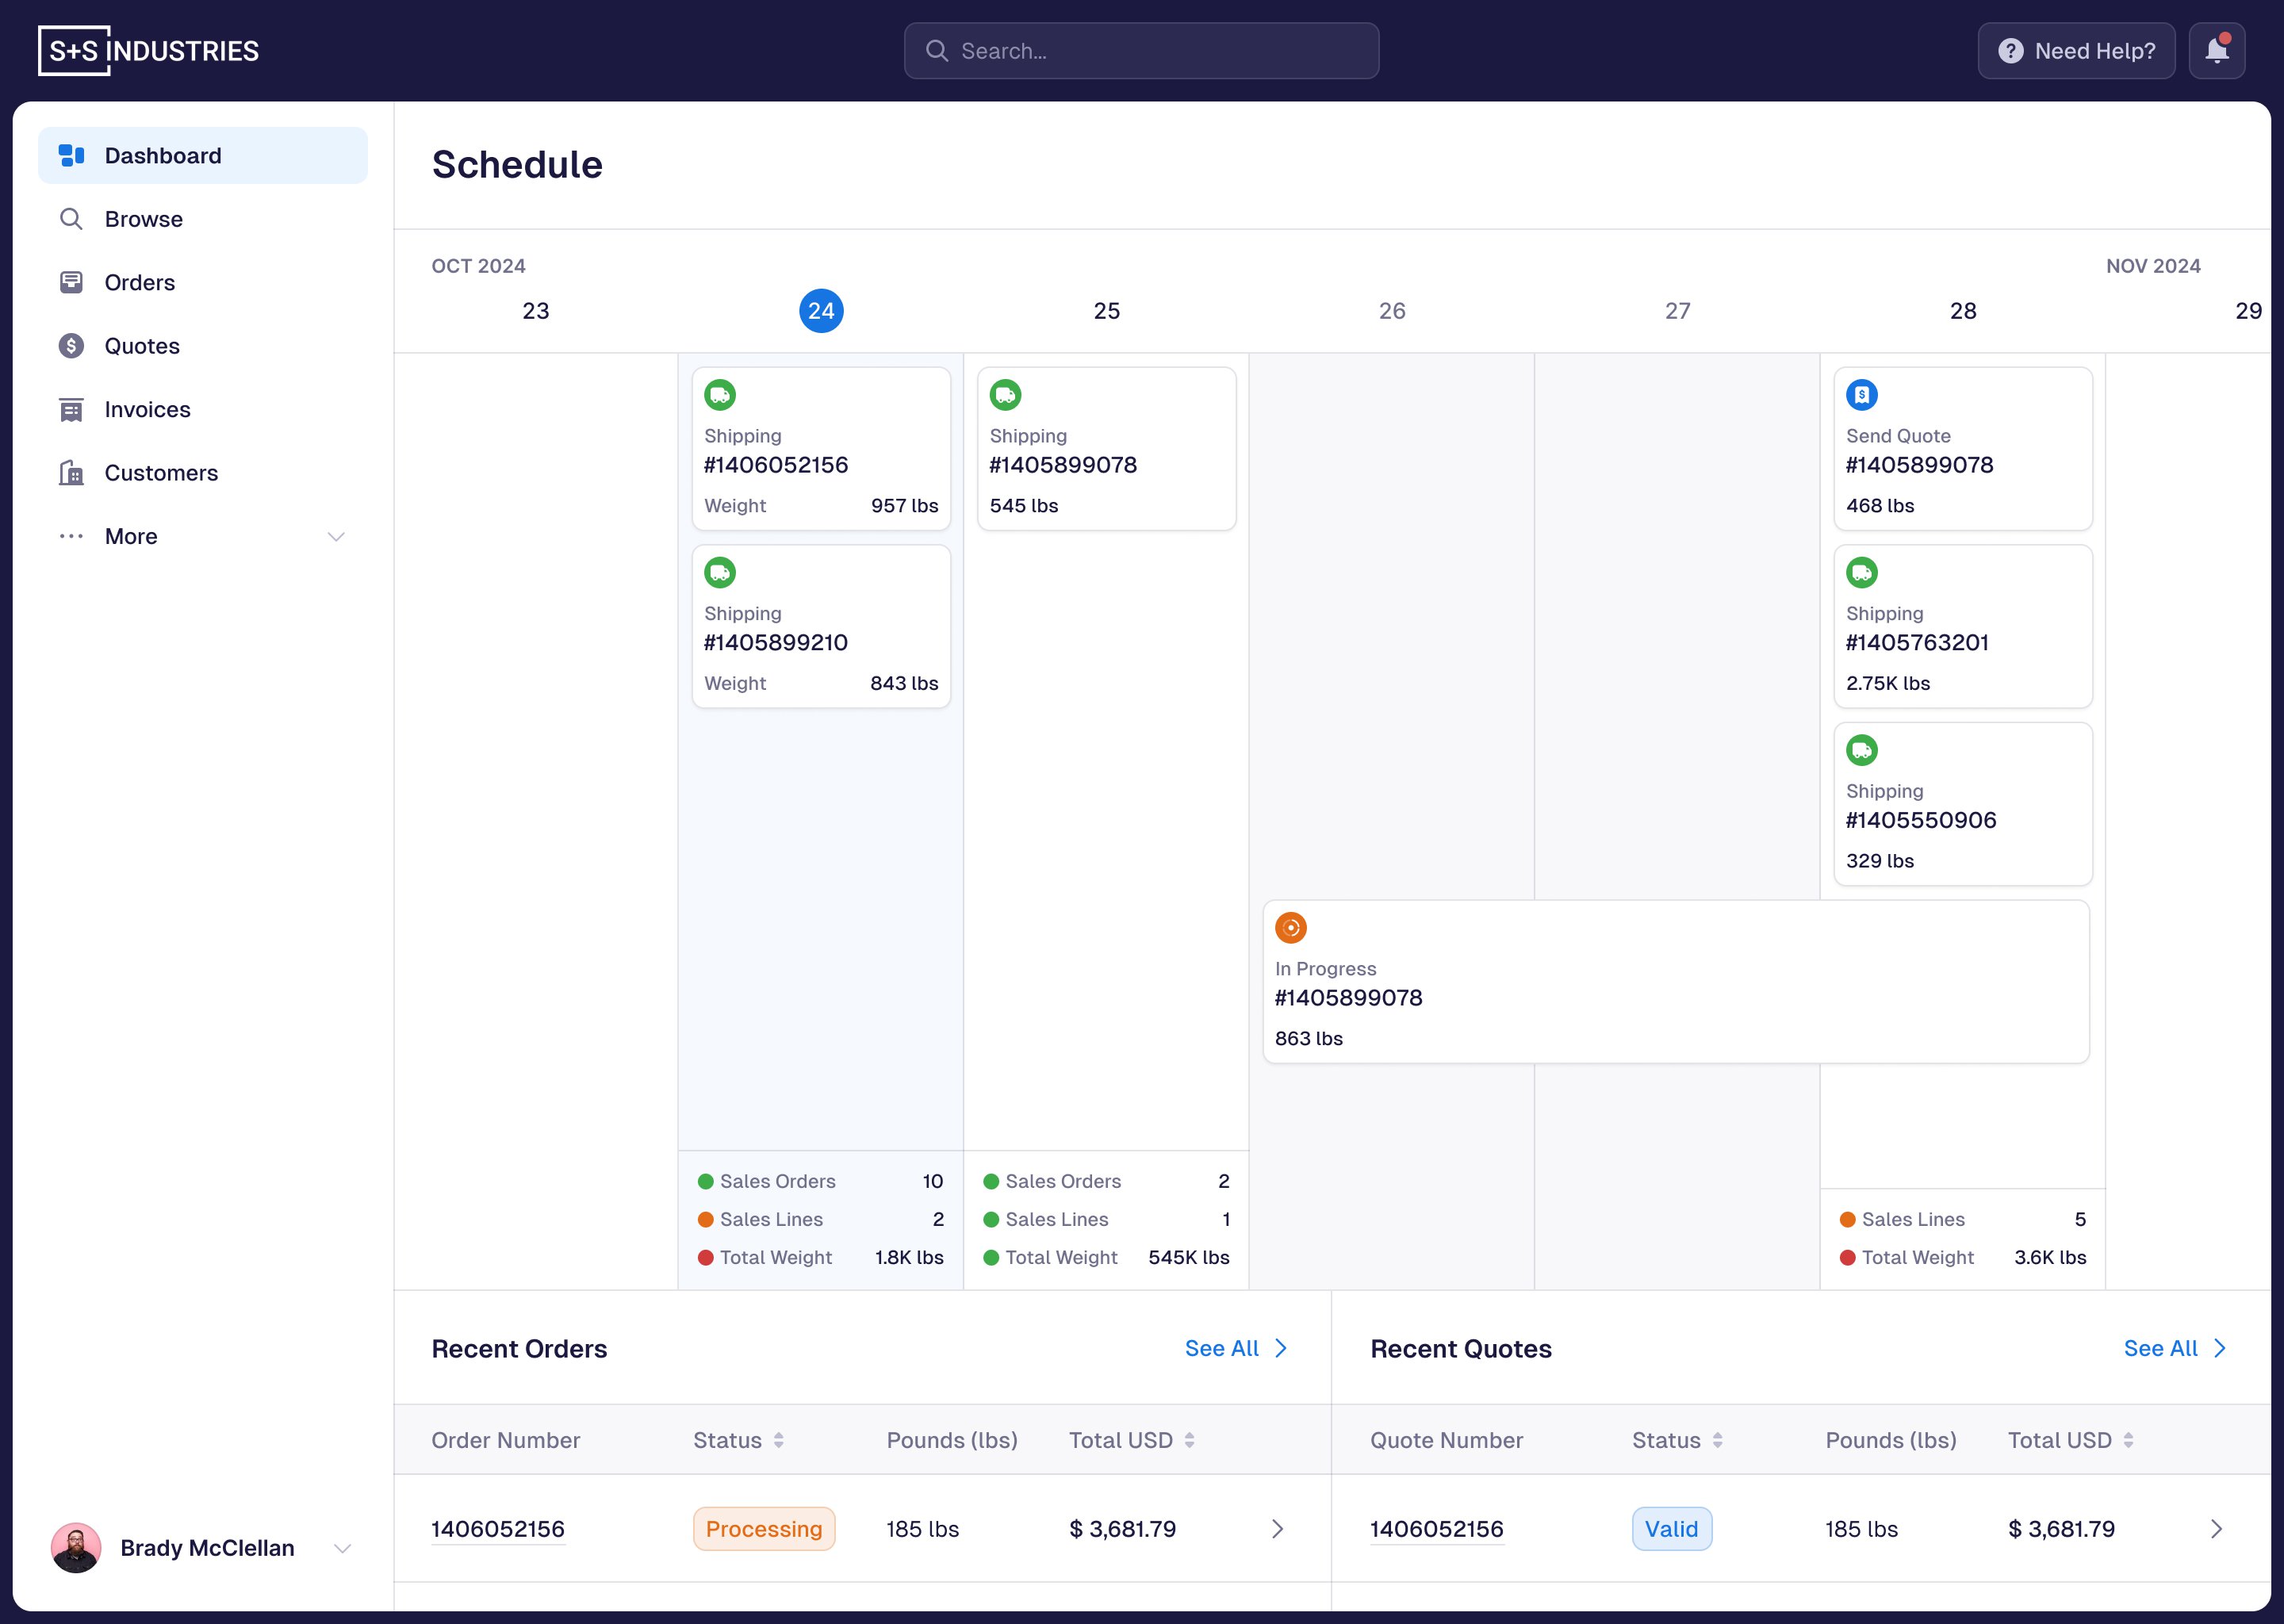Select day 25 in schedule header
This screenshot has height=1624, width=2284.
[1106, 311]
